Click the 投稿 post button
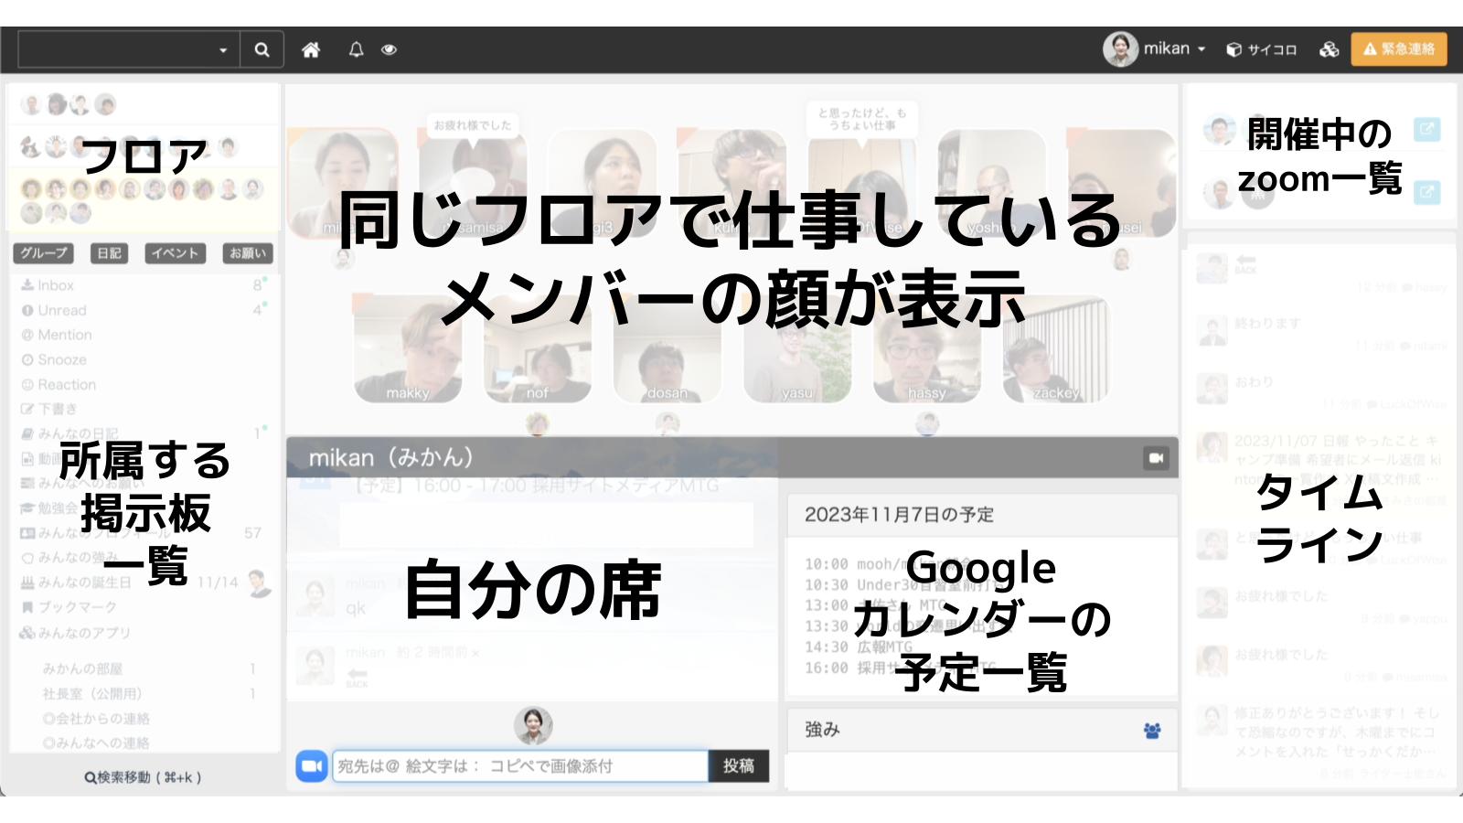 pos(738,765)
